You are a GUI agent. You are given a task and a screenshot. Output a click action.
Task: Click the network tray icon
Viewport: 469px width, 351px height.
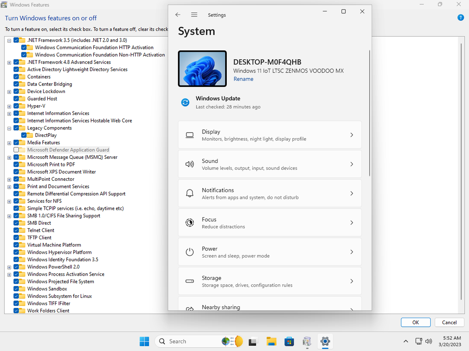pos(419,341)
